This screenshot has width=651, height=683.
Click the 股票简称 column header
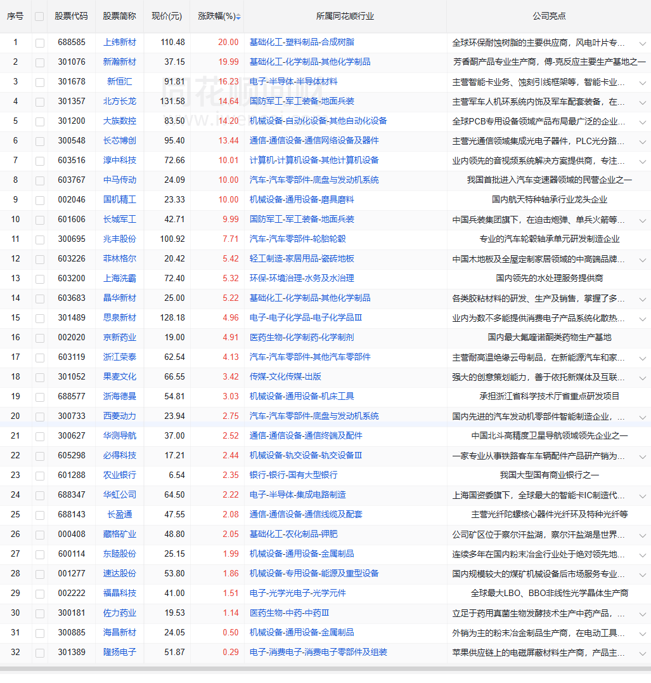[x=120, y=16]
